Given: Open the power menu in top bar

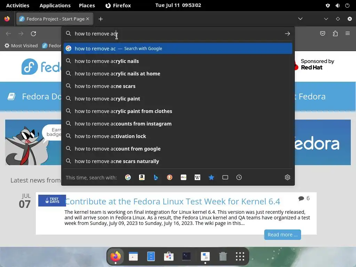Looking at the screenshot, I should (347, 6).
